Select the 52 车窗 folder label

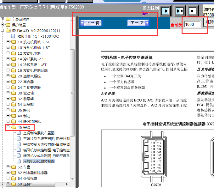point(24,167)
